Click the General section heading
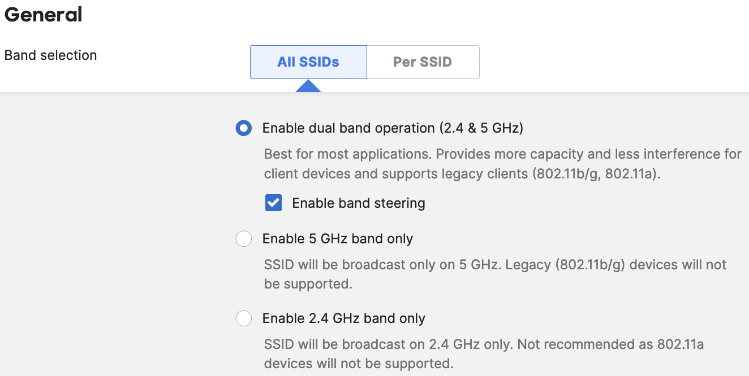This screenshot has width=749, height=376. click(x=44, y=15)
